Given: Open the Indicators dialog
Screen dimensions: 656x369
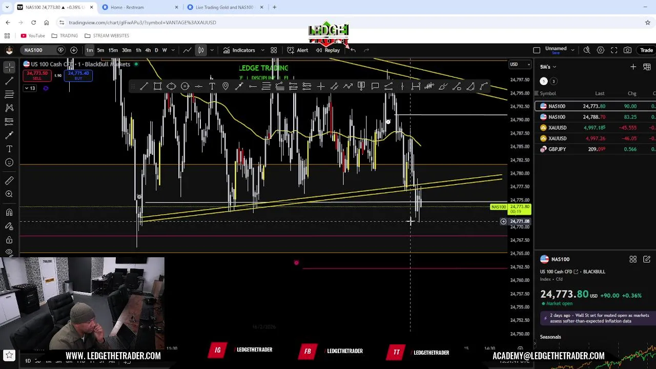Looking at the screenshot, I should [x=239, y=50].
